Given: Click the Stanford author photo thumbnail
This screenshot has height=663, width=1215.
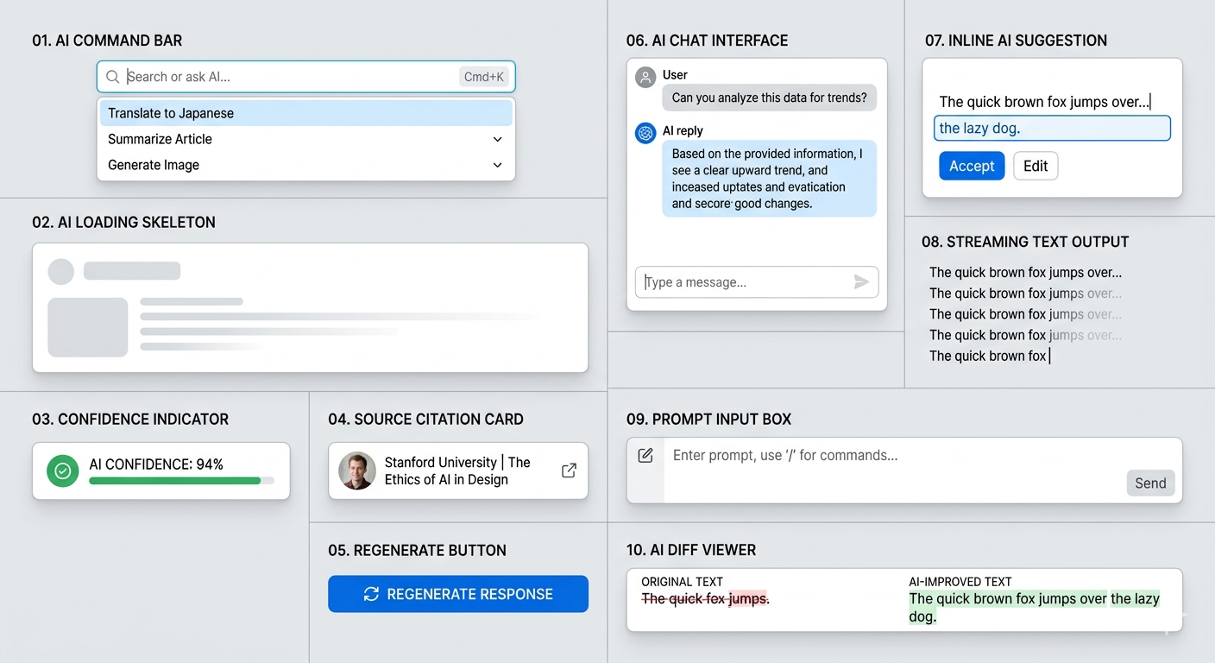Looking at the screenshot, I should point(357,470).
